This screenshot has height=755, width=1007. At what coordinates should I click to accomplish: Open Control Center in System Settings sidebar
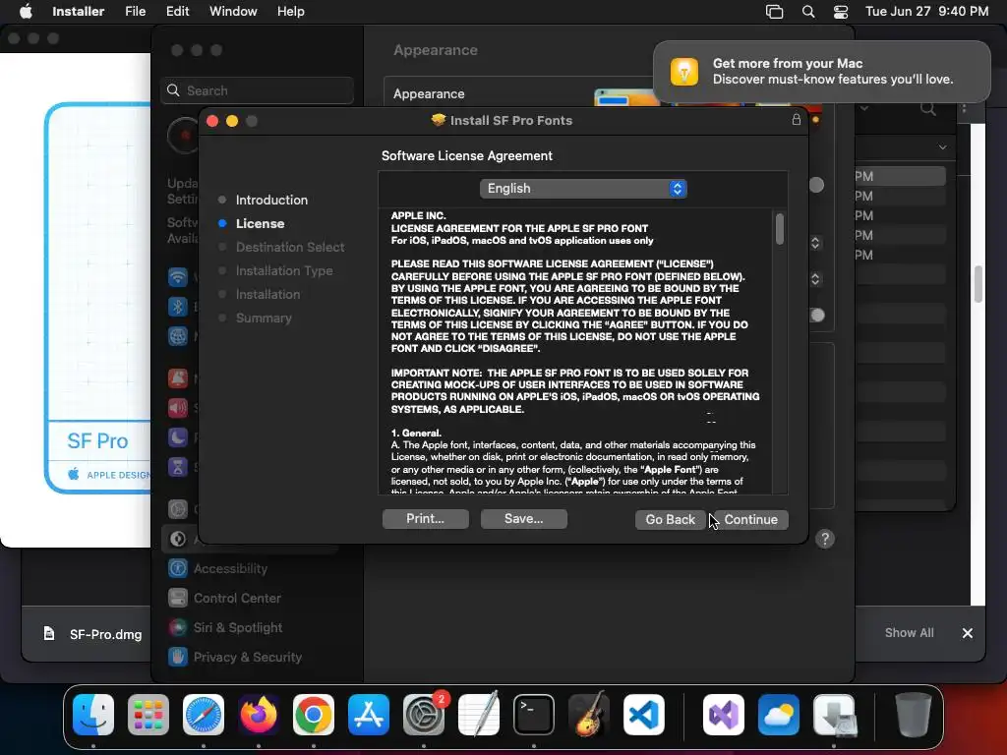pyautogui.click(x=237, y=598)
